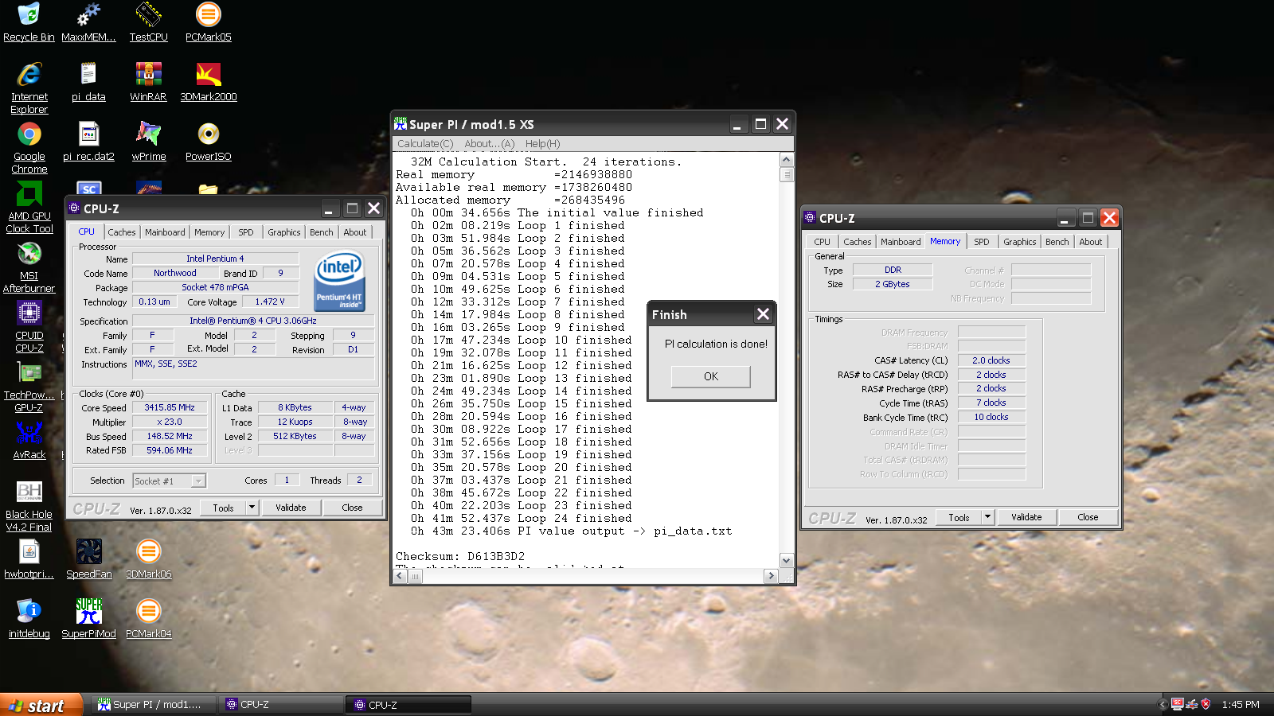Click Close button in right CPU-Z window
This screenshot has height=716, width=1274.
coord(1088,517)
